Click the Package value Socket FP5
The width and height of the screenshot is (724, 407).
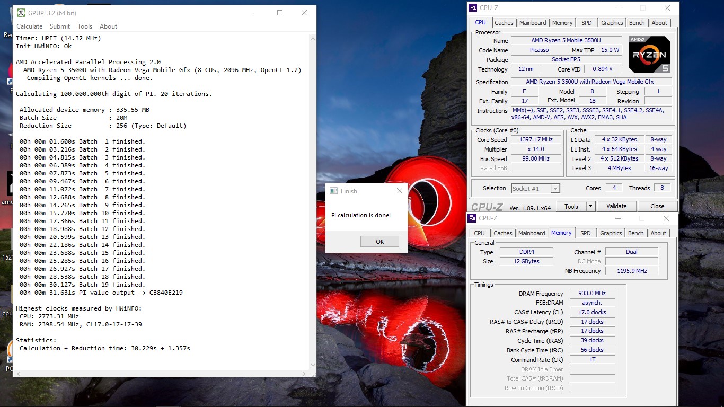point(567,60)
